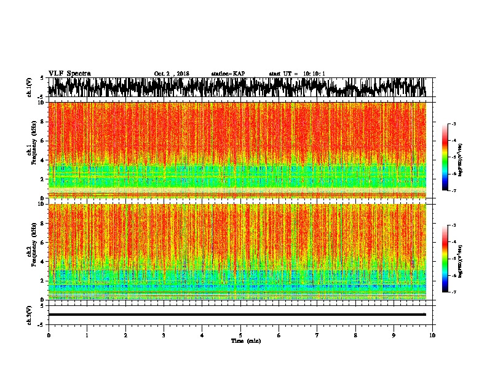This screenshot has width=487, height=376.
Task: Click the time-axis tick label "8"
Action: pyautogui.click(x=355, y=335)
